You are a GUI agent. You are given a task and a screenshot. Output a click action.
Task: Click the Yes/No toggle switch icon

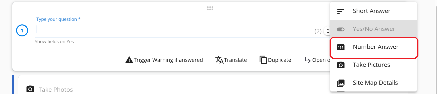[341, 29]
